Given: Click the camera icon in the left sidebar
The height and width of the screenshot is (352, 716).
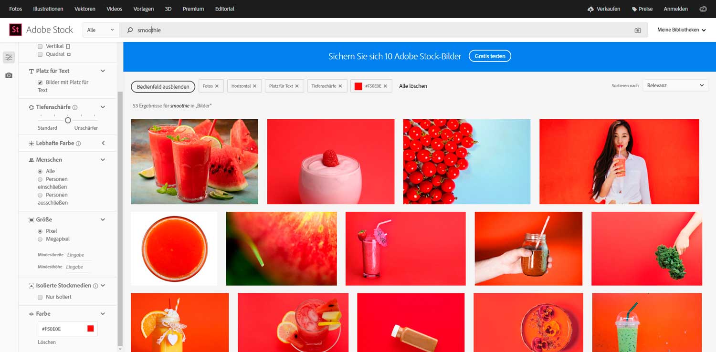Looking at the screenshot, I should click(x=9, y=75).
